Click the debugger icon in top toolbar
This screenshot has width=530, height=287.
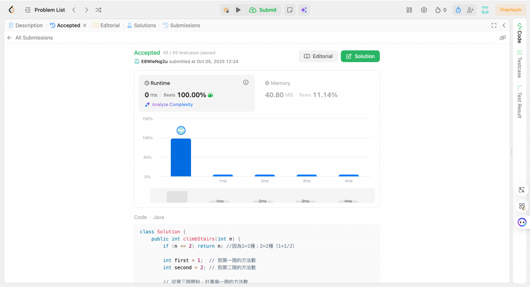[226, 10]
